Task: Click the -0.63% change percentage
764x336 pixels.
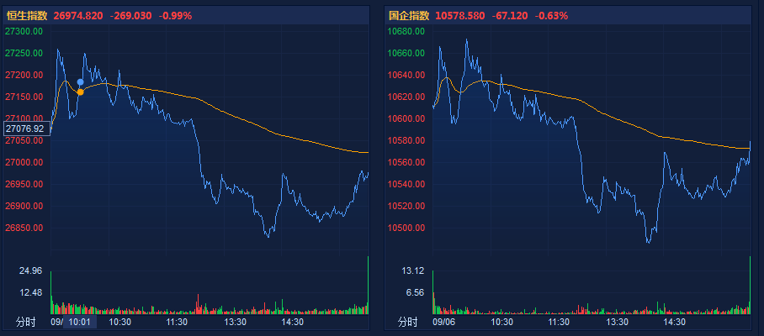Action: tap(550, 15)
